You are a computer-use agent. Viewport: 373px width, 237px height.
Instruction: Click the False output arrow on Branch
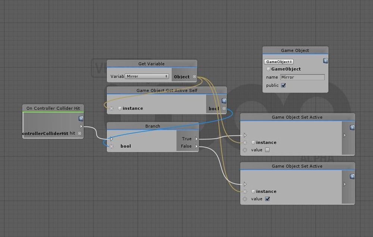click(196, 146)
